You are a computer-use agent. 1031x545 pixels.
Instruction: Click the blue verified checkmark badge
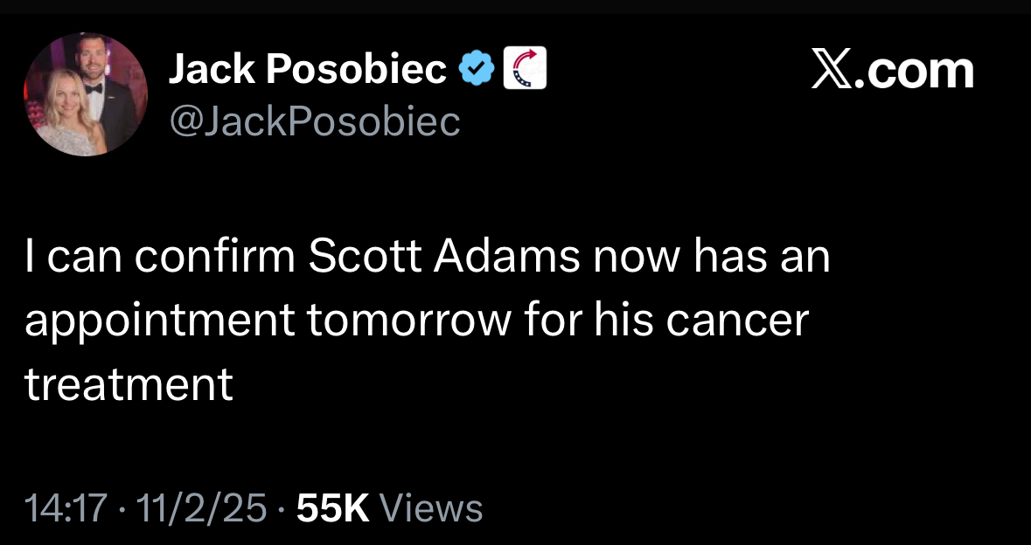[x=477, y=70]
